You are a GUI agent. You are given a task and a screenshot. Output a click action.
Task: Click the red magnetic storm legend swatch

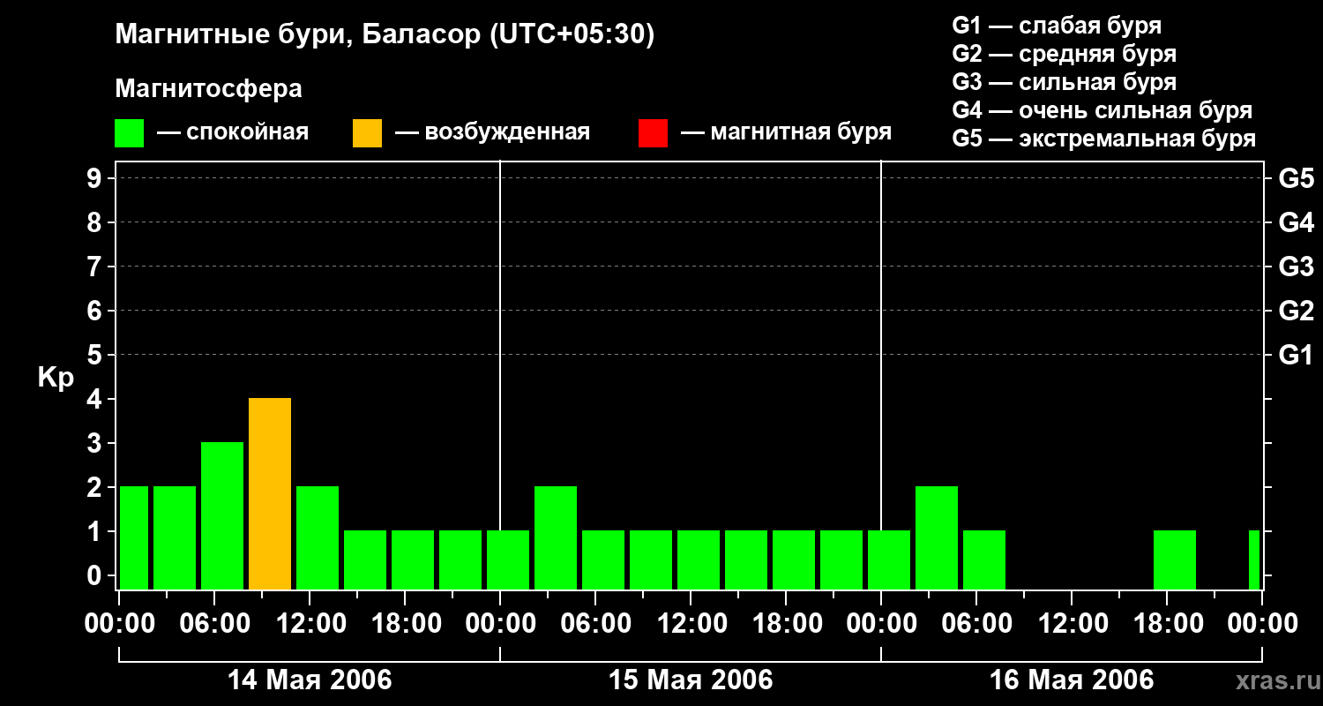(x=653, y=133)
